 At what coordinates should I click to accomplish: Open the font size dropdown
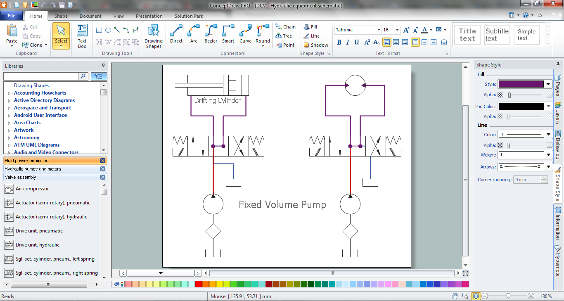click(397, 30)
